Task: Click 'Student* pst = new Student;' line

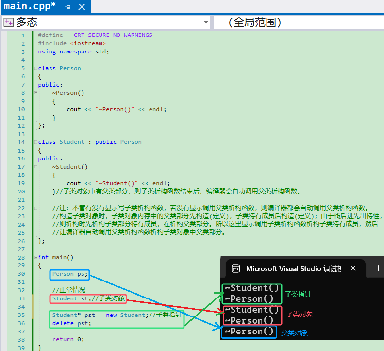Action: click(100, 315)
